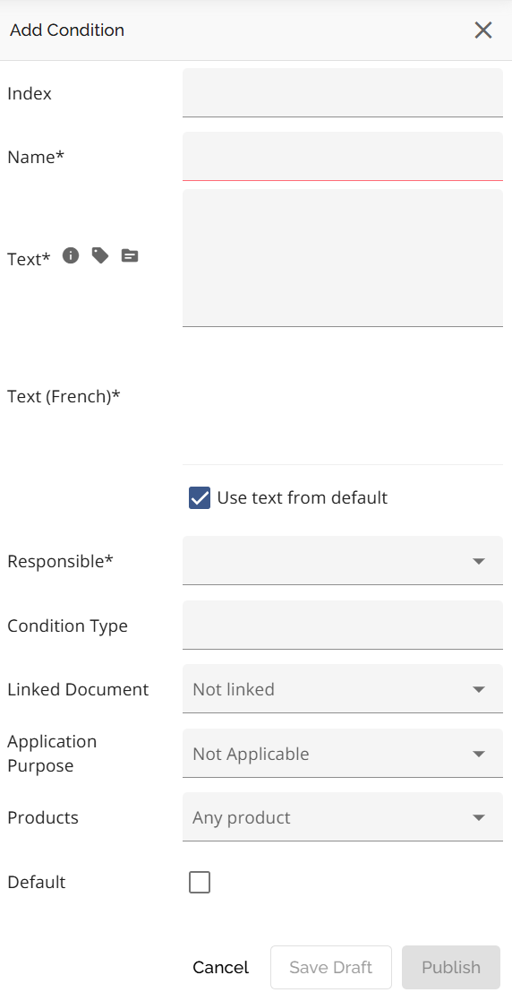The image size is (512, 1001).
Task: Click the Text (French) text area
Action: coord(343,396)
